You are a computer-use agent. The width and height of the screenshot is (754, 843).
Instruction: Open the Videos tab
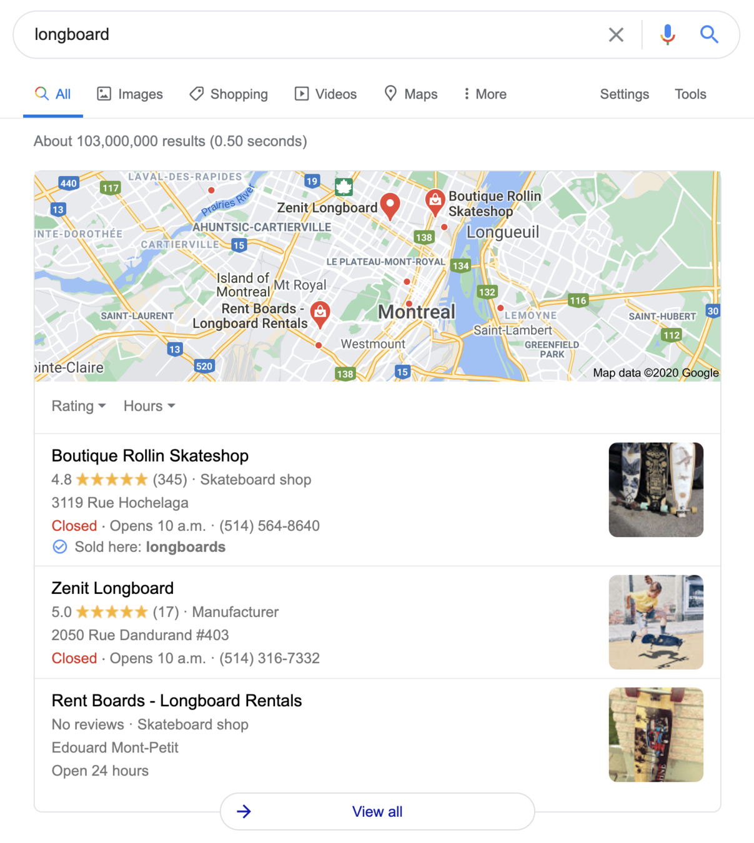pyautogui.click(x=325, y=94)
